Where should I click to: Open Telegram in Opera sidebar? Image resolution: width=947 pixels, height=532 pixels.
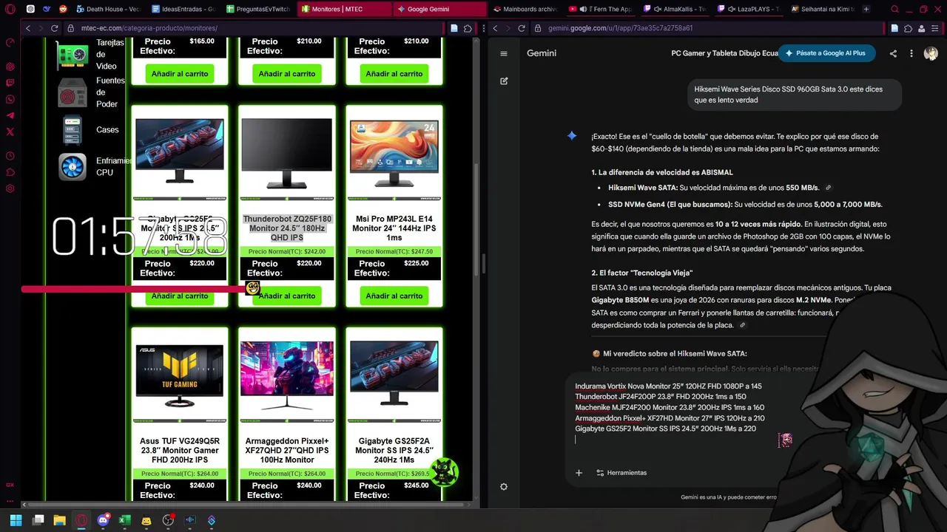(x=10, y=115)
